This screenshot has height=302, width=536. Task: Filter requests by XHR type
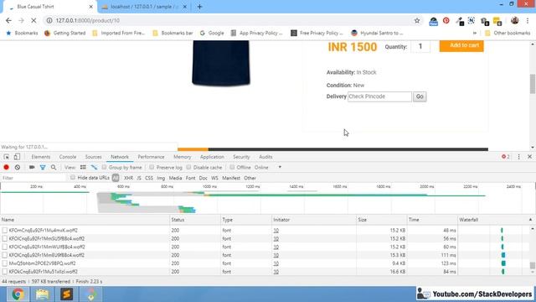(x=128, y=178)
